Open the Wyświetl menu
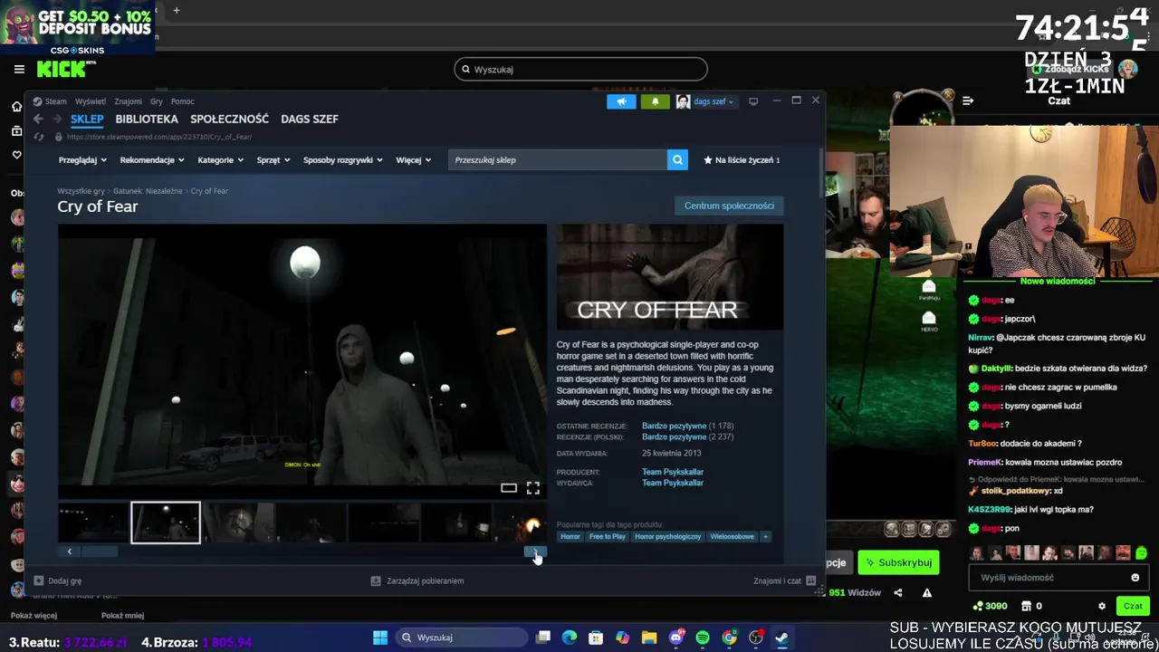This screenshot has height=652, width=1159. pyautogui.click(x=91, y=101)
